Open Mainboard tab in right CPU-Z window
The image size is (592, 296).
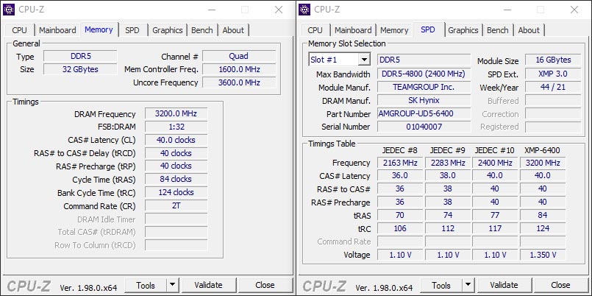point(353,30)
